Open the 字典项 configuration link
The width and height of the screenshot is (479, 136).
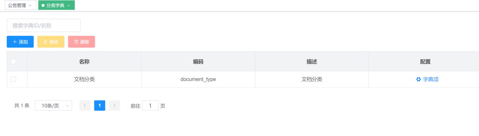pos(427,79)
